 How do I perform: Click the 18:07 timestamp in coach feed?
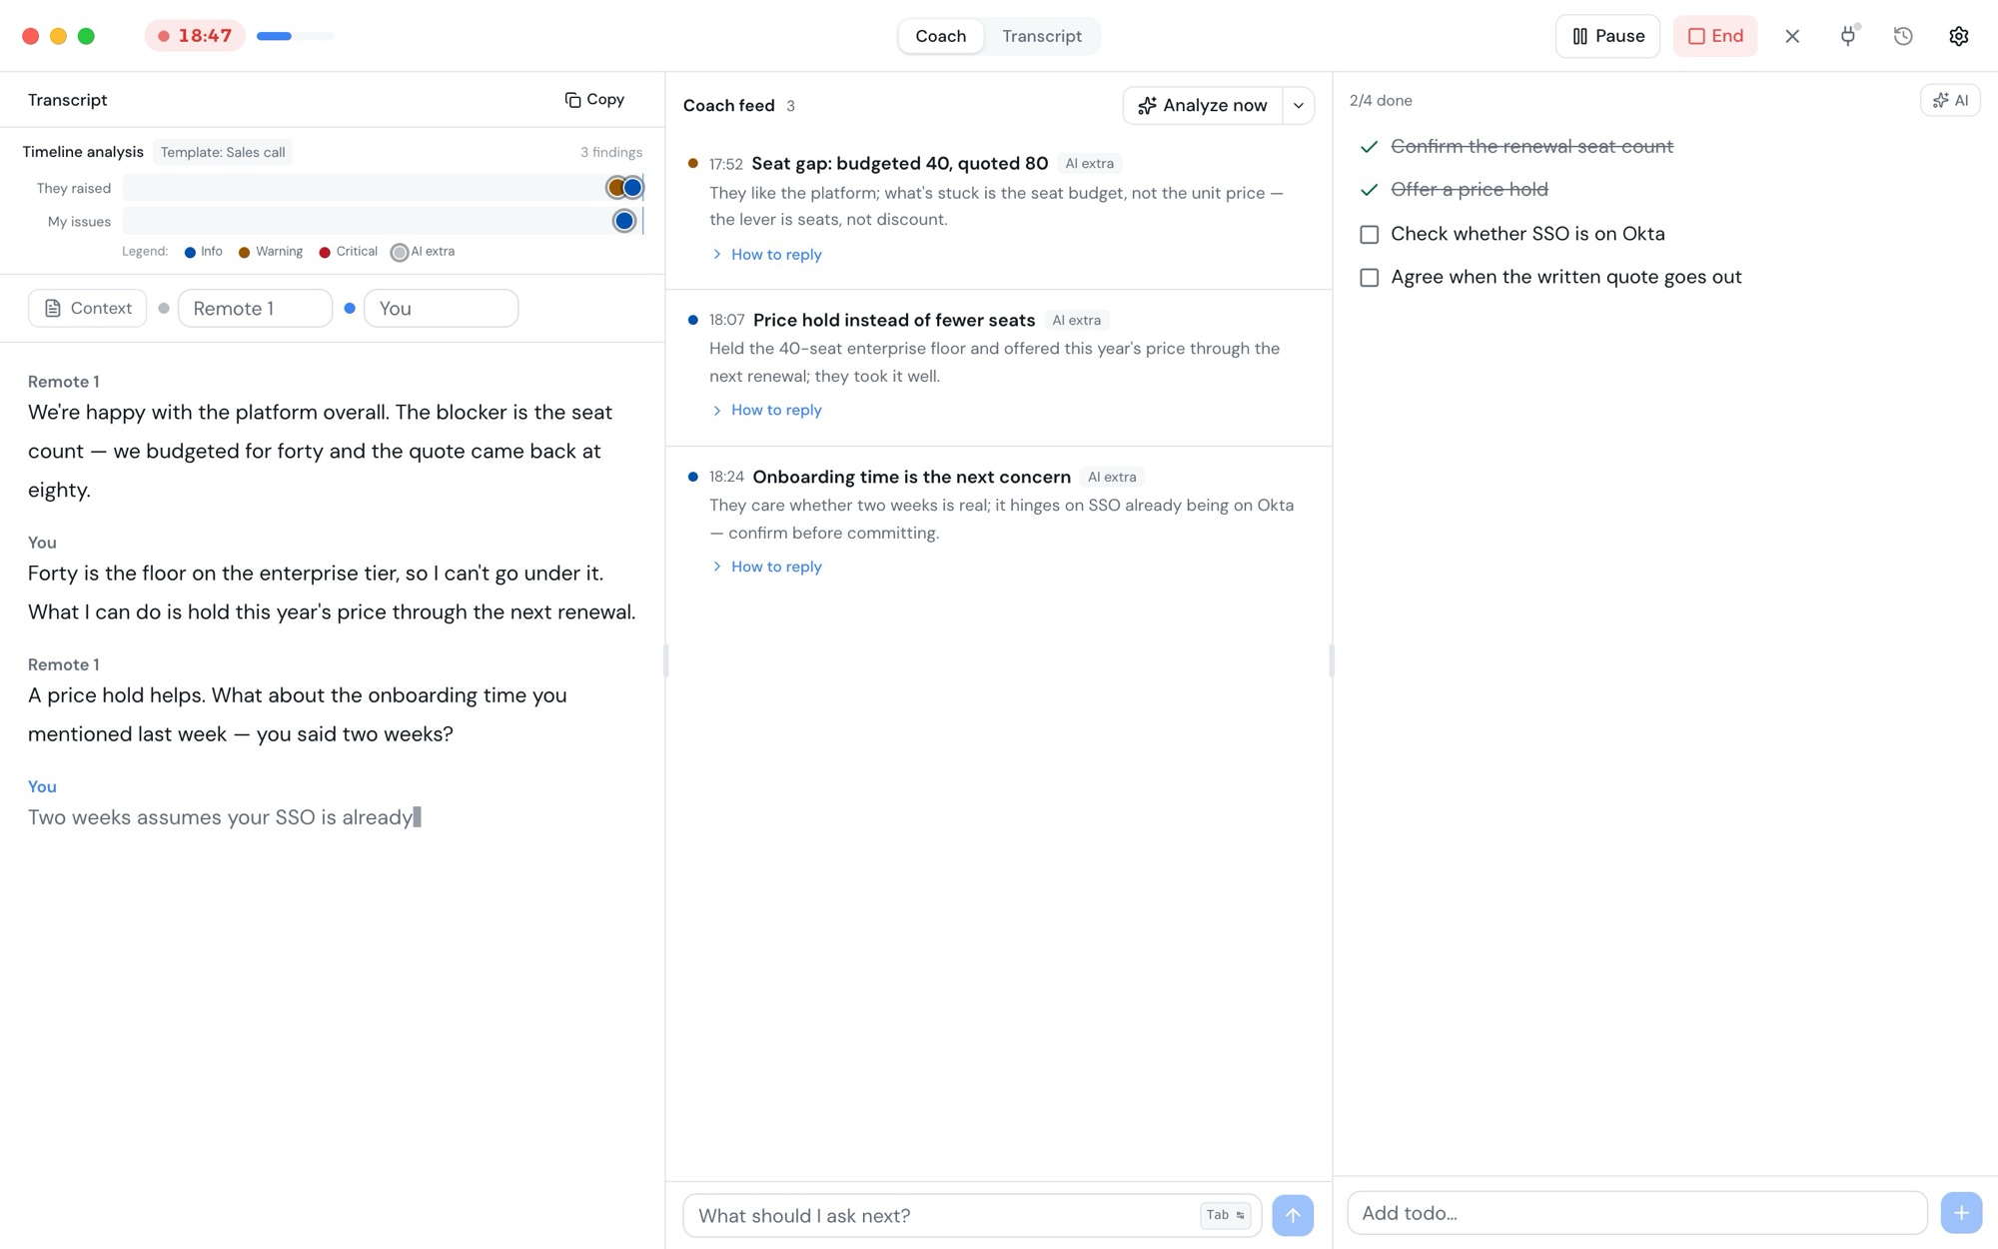pyautogui.click(x=726, y=320)
